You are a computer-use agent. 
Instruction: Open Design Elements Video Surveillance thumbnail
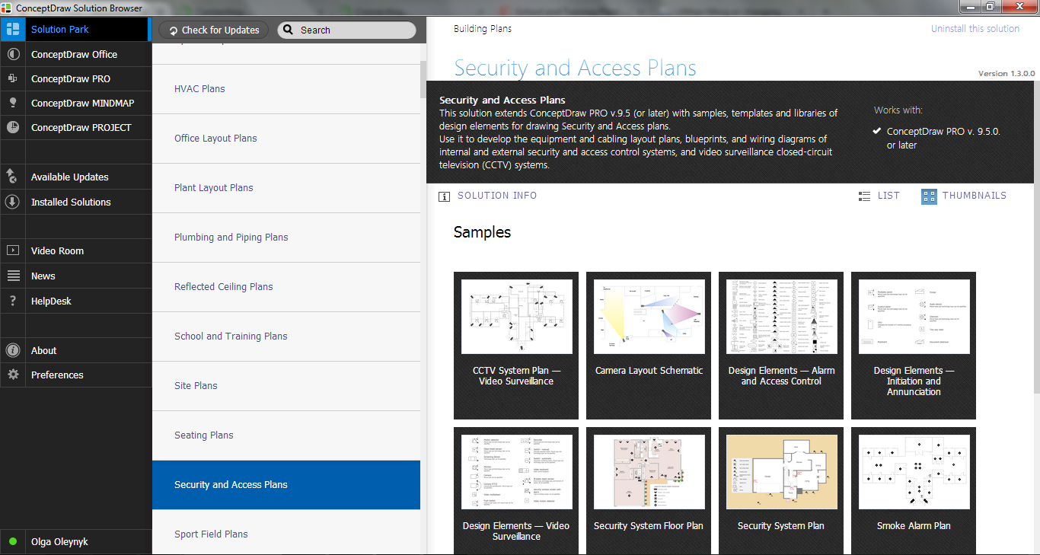tap(516, 490)
